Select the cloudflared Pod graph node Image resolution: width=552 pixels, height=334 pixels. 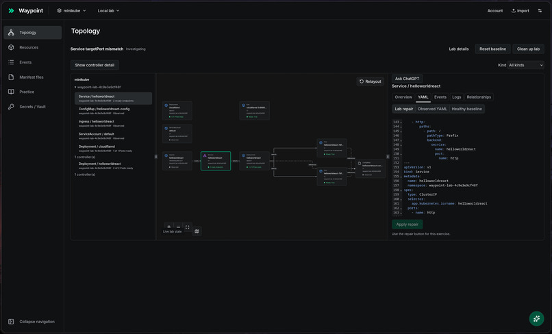(x=255, y=110)
